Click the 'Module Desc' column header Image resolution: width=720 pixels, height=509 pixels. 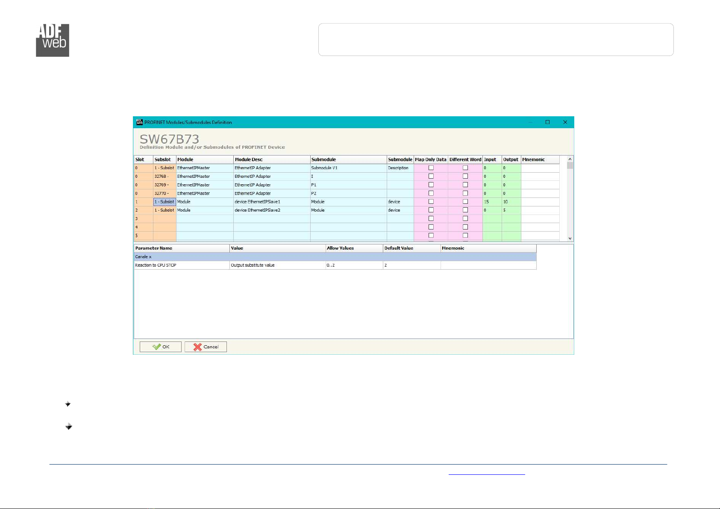click(x=272, y=159)
